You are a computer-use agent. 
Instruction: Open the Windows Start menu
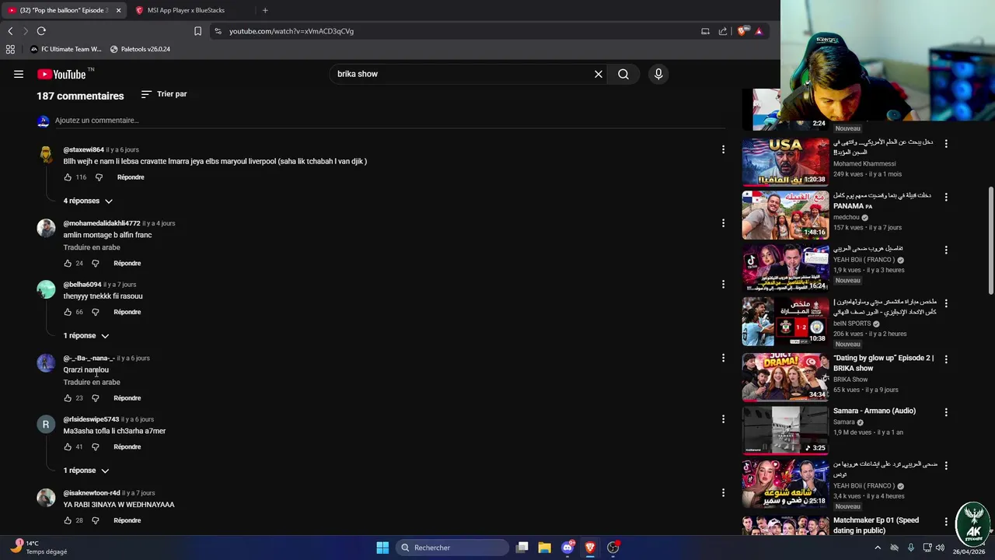coord(382,548)
